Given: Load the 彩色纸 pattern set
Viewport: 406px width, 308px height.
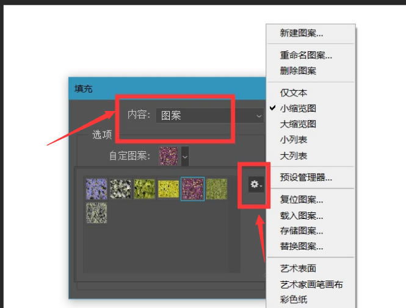Looking at the screenshot, I should 311,299.
